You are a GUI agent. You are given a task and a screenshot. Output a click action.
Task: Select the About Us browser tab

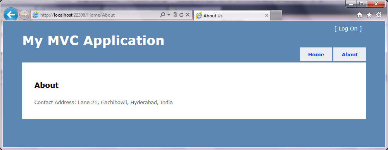[232, 15]
